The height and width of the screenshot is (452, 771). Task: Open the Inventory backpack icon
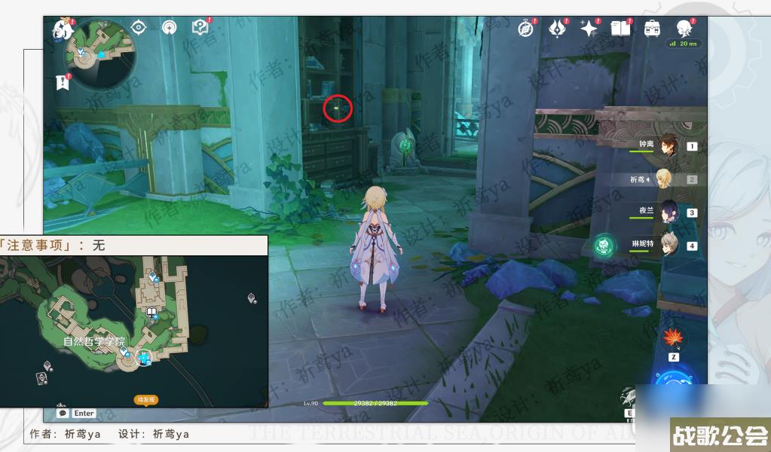tap(652, 29)
